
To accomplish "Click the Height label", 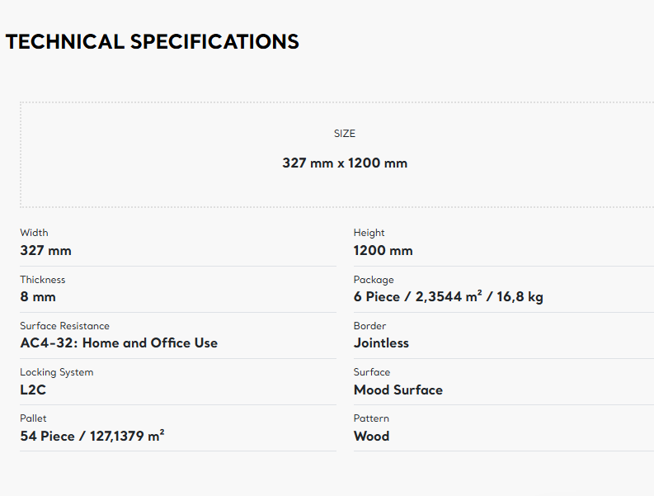I will coord(369,233).
